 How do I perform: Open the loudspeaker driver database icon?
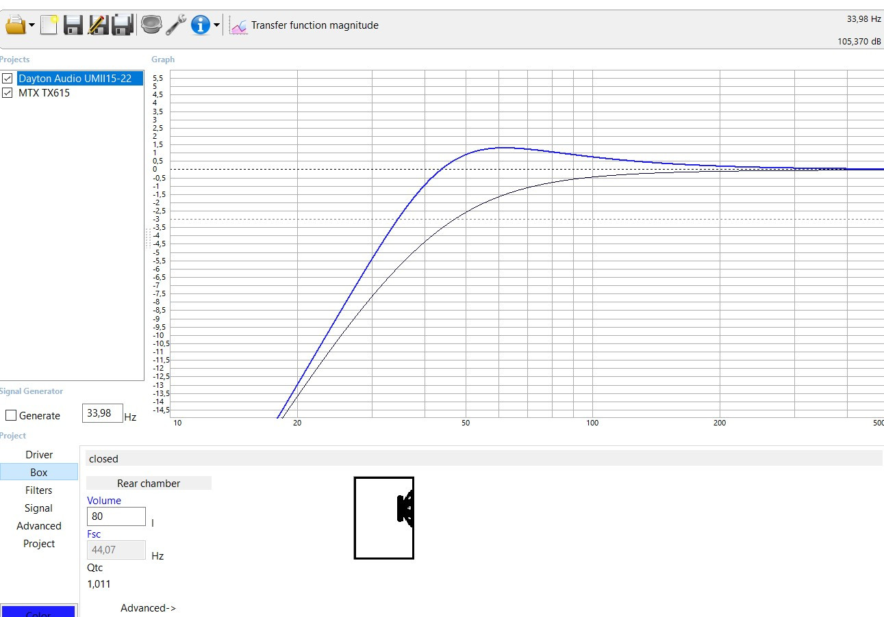click(151, 25)
